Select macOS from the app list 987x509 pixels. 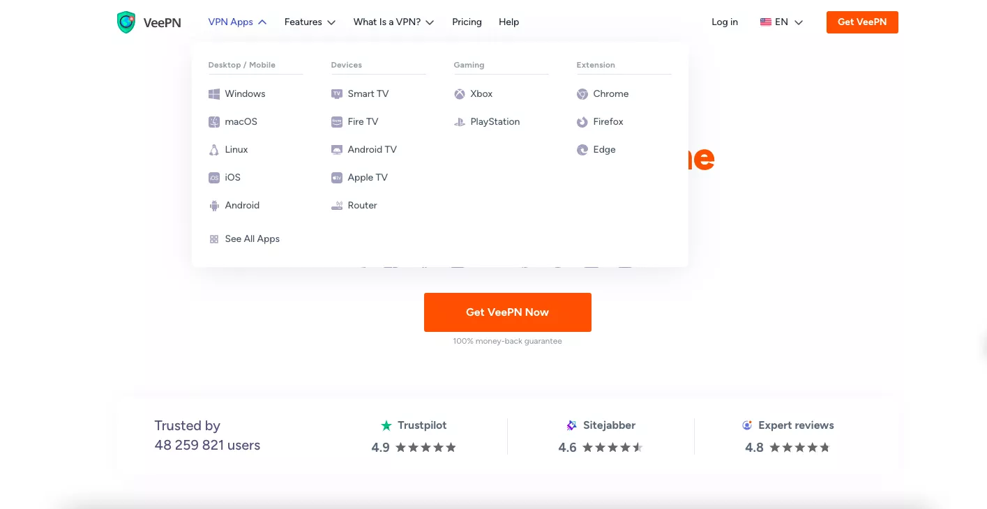(241, 122)
